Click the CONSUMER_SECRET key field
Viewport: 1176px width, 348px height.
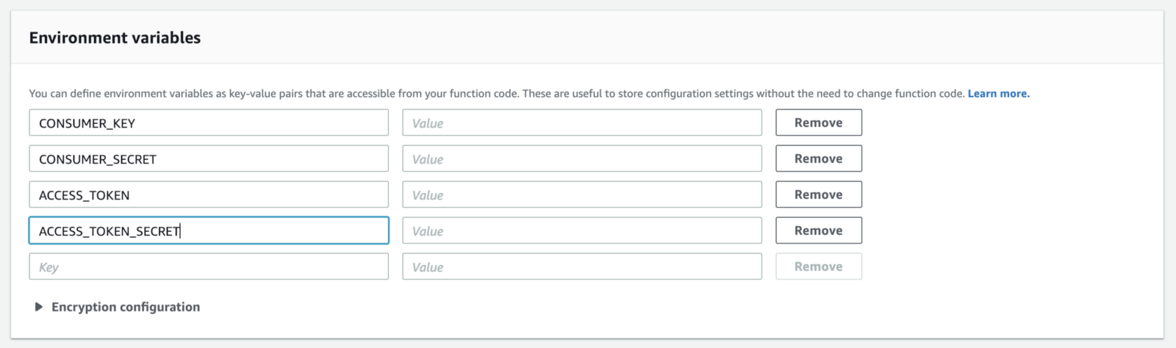click(209, 159)
